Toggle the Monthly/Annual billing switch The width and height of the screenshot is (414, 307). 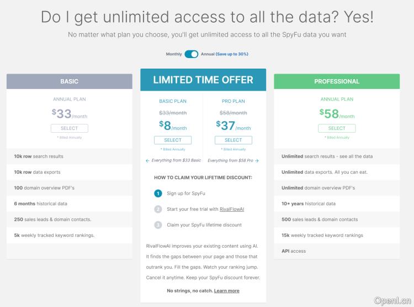tap(192, 54)
